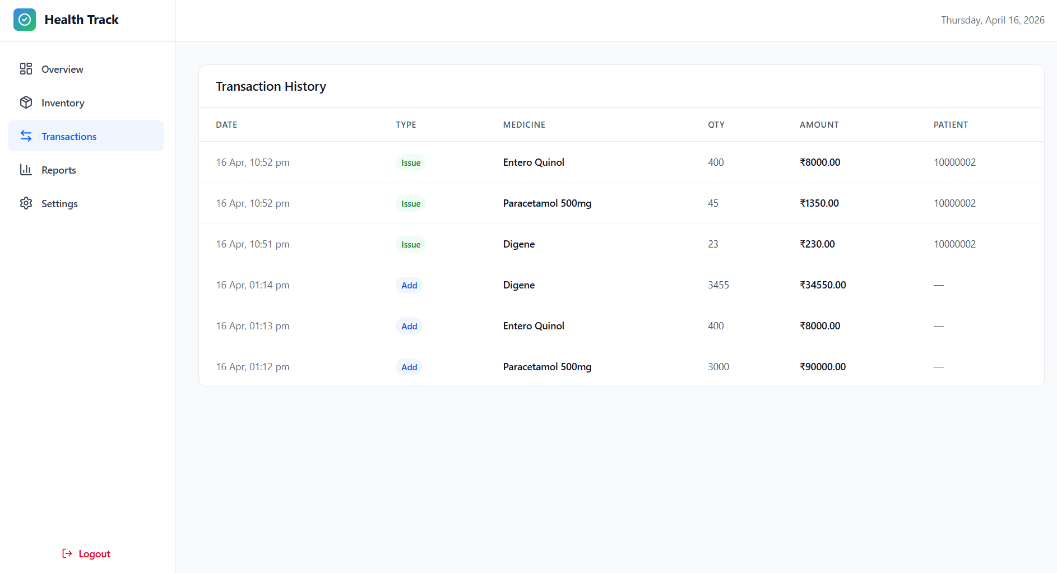Screen dimensions: 1057x573
Task: Click the Add badge for Digene
Action: [x=409, y=285]
